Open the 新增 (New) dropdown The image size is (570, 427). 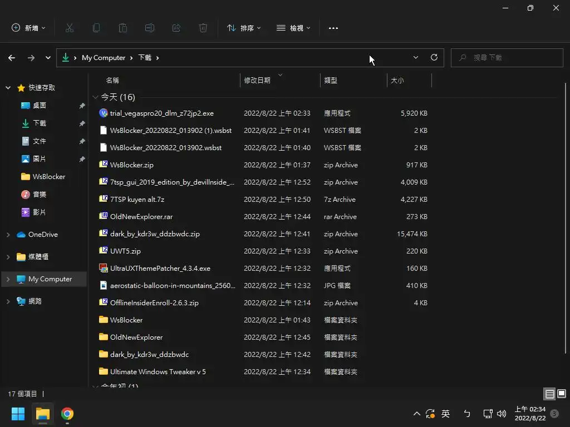[29, 28]
